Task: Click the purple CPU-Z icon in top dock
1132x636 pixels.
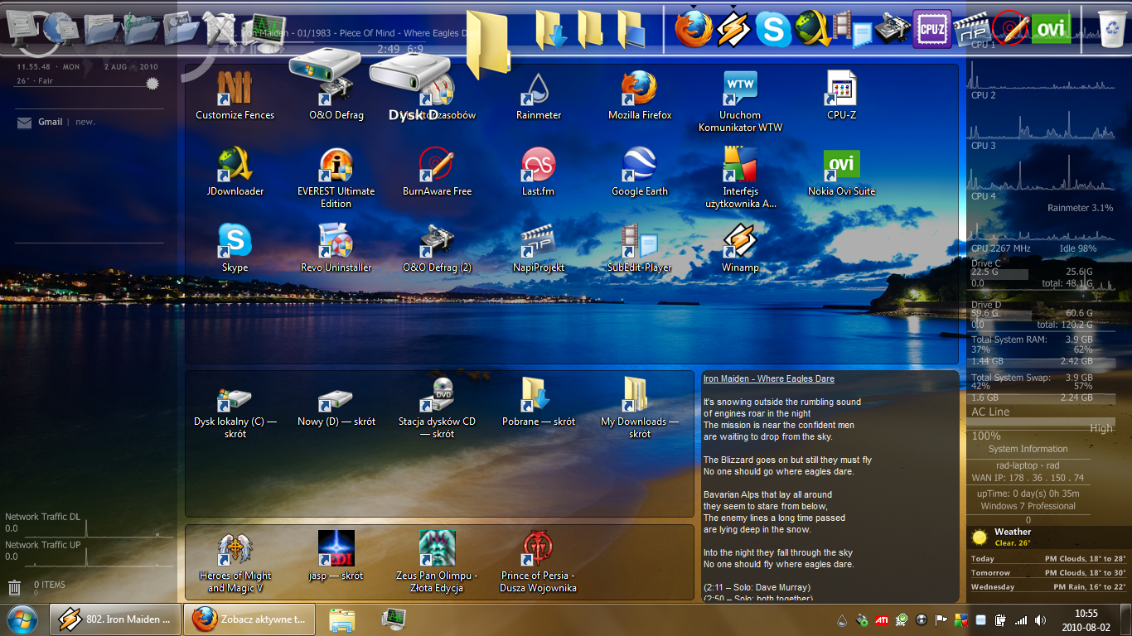Action: point(932,29)
